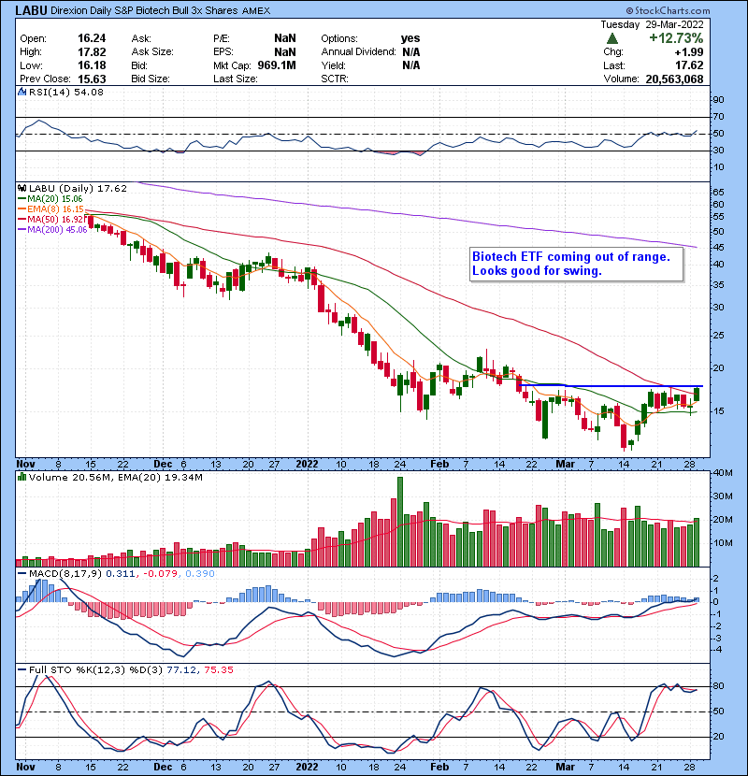Click the stochastic %D value 75.35
The image size is (748, 776).
218,670
